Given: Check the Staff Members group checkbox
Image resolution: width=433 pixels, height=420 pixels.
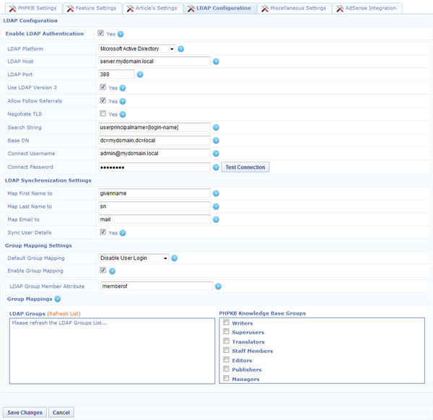Looking at the screenshot, I should [x=226, y=350].
